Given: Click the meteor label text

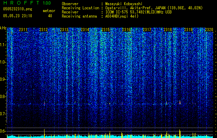Looking at the screenshot, I should (49, 11).
